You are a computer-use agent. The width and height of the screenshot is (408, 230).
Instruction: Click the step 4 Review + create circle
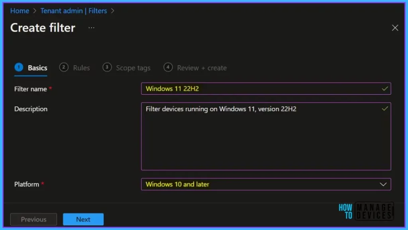click(x=168, y=68)
